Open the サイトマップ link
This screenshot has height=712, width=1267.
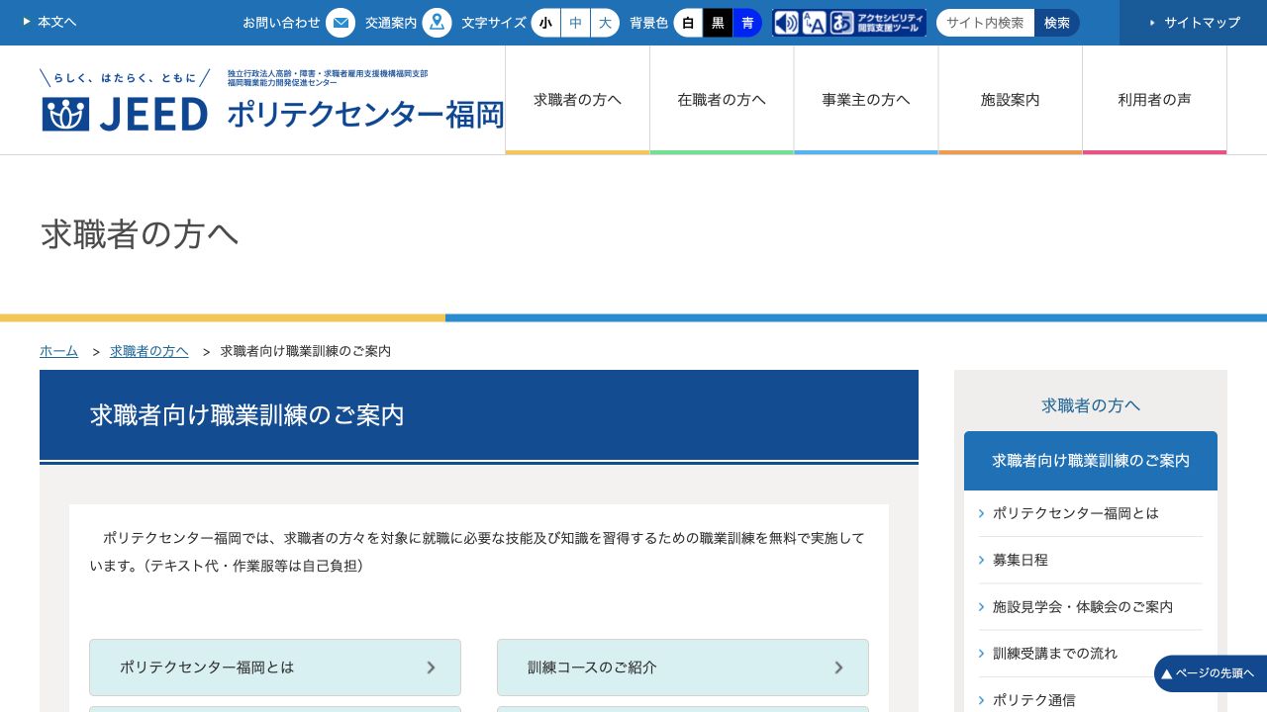[1194, 23]
